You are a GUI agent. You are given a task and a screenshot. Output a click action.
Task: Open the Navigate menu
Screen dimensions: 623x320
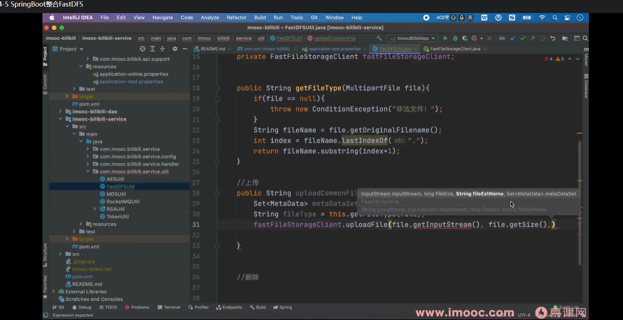pyautogui.click(x=163, y=17)
